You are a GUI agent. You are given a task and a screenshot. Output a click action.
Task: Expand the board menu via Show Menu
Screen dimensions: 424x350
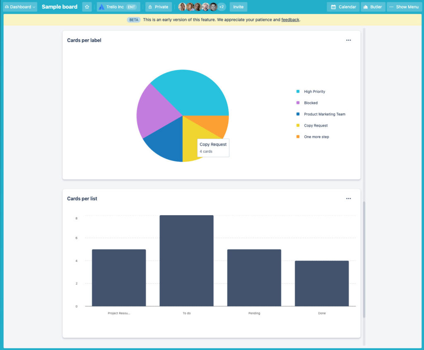[x=404, y=7]
